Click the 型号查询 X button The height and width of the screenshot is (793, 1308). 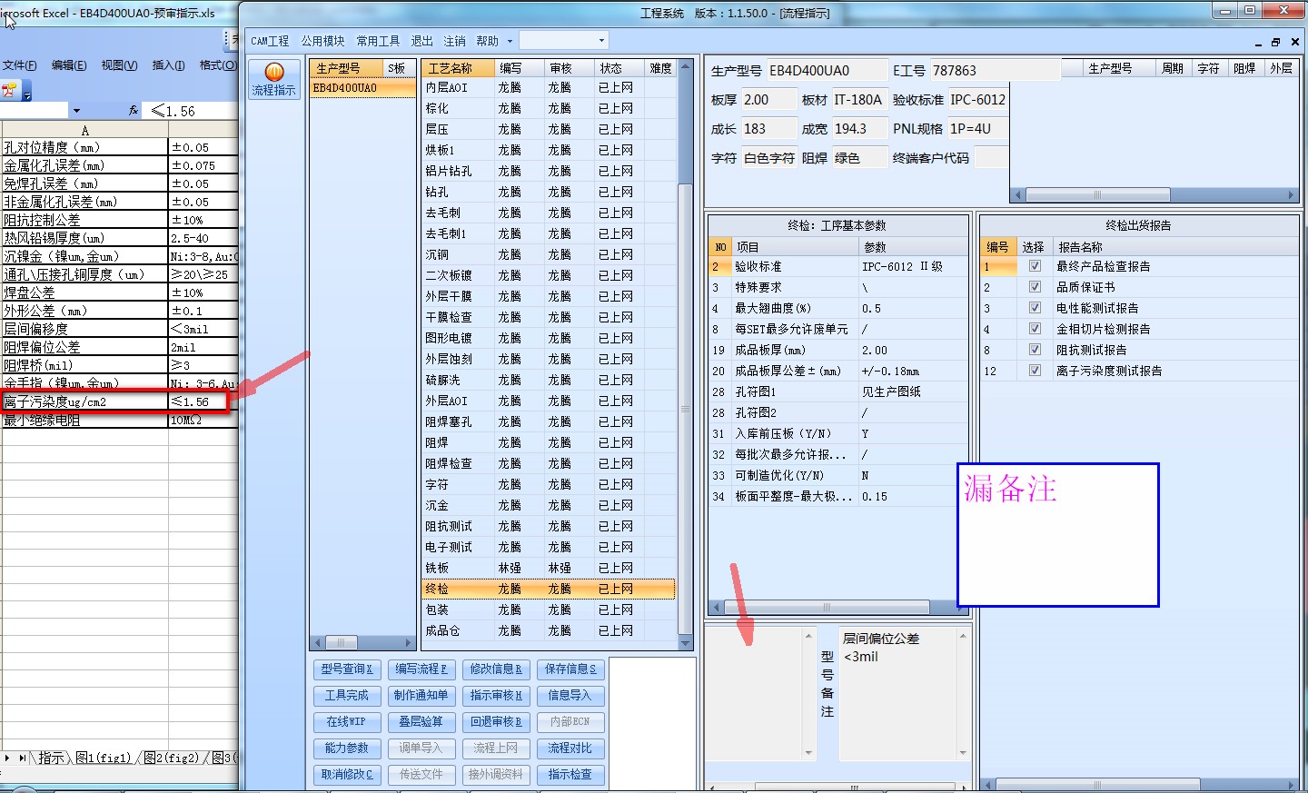(x=347, y=669)
